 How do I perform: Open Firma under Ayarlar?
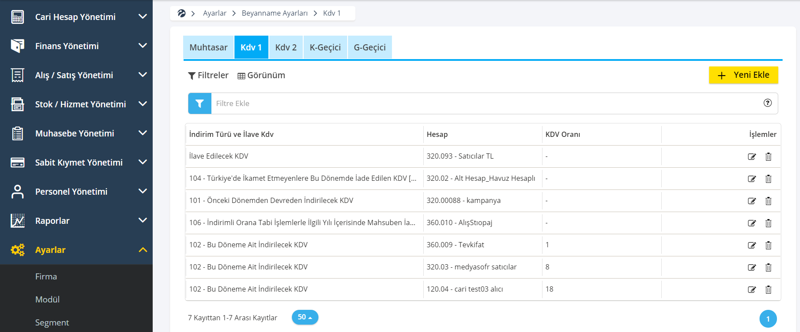[x=46, y=276]
